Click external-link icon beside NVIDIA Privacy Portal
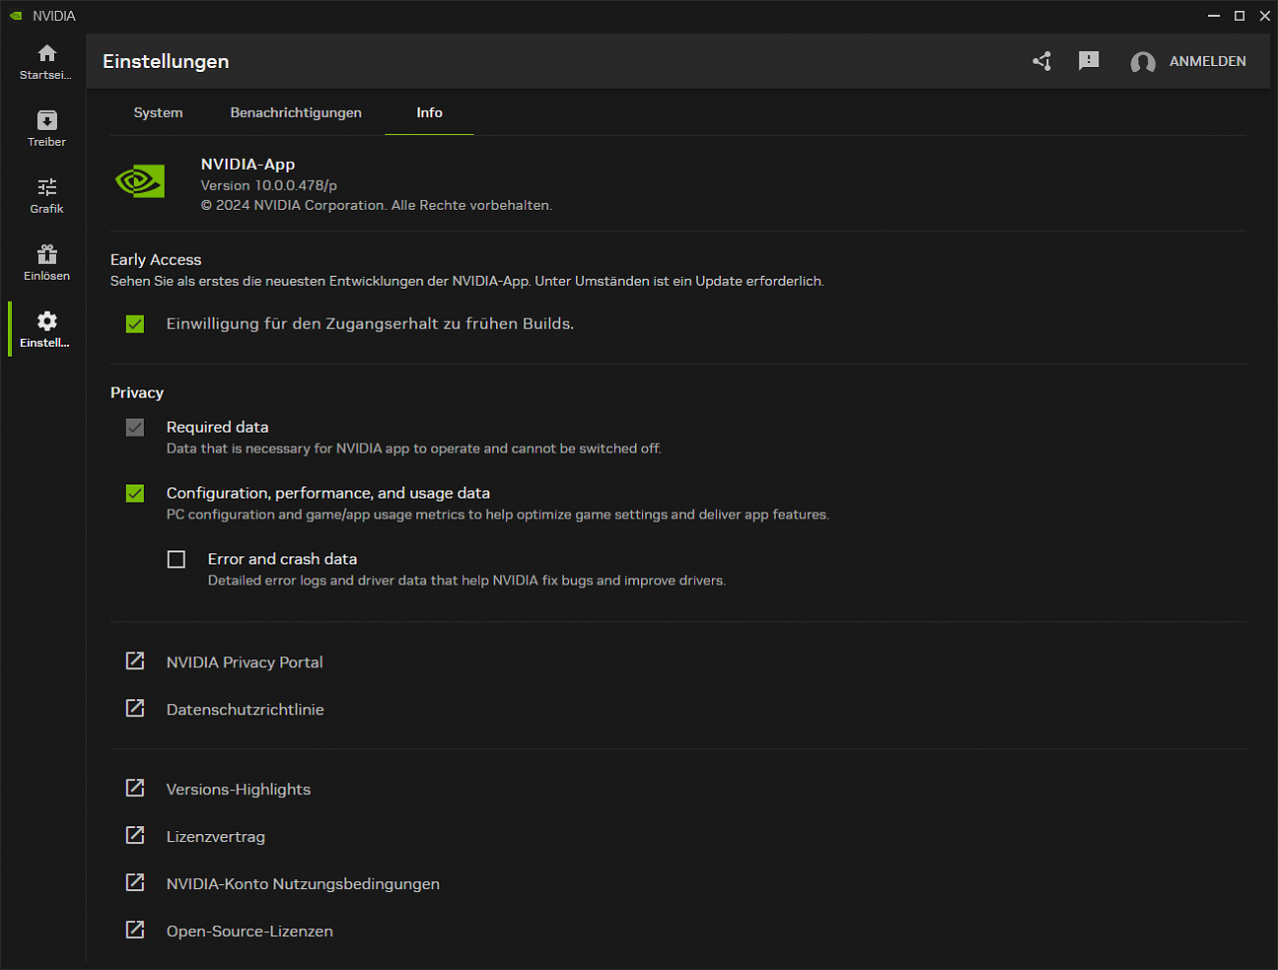The image size is (1278, 970). [135, 661]
